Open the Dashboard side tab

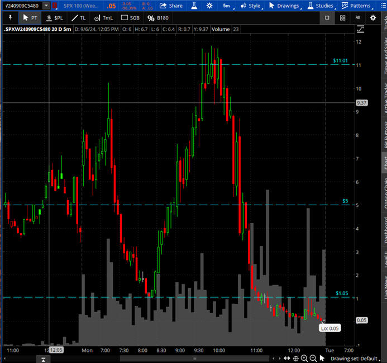coord(385,230)
